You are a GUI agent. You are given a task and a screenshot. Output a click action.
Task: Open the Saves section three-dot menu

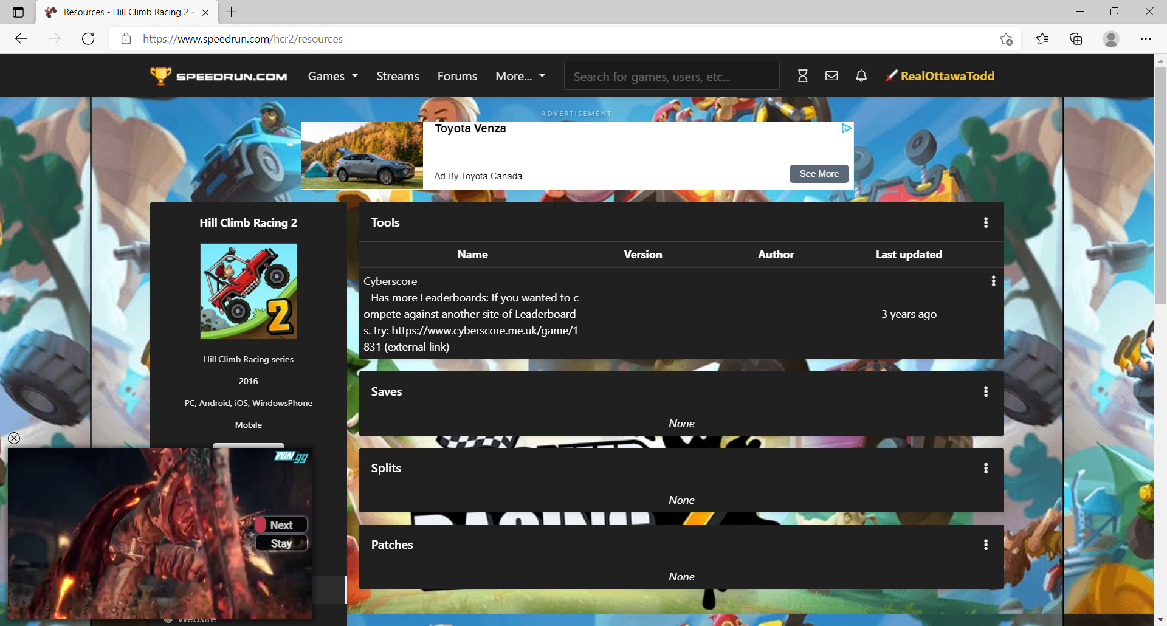[x=986, y=391]
